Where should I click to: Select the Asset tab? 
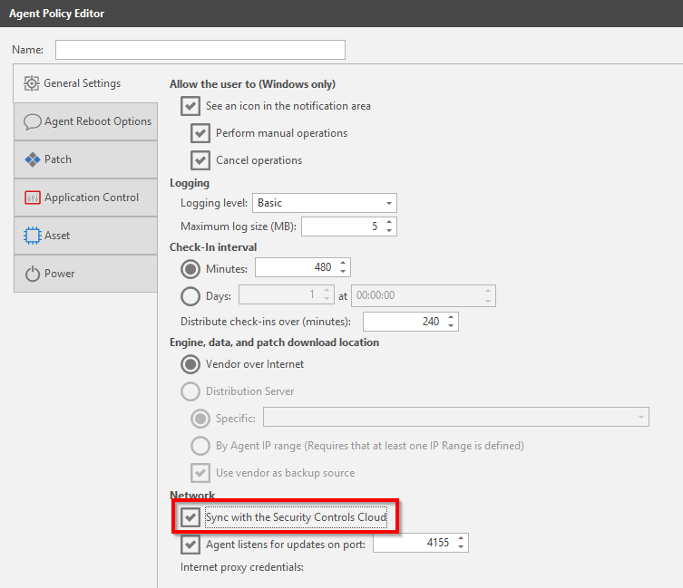(85, 236)
